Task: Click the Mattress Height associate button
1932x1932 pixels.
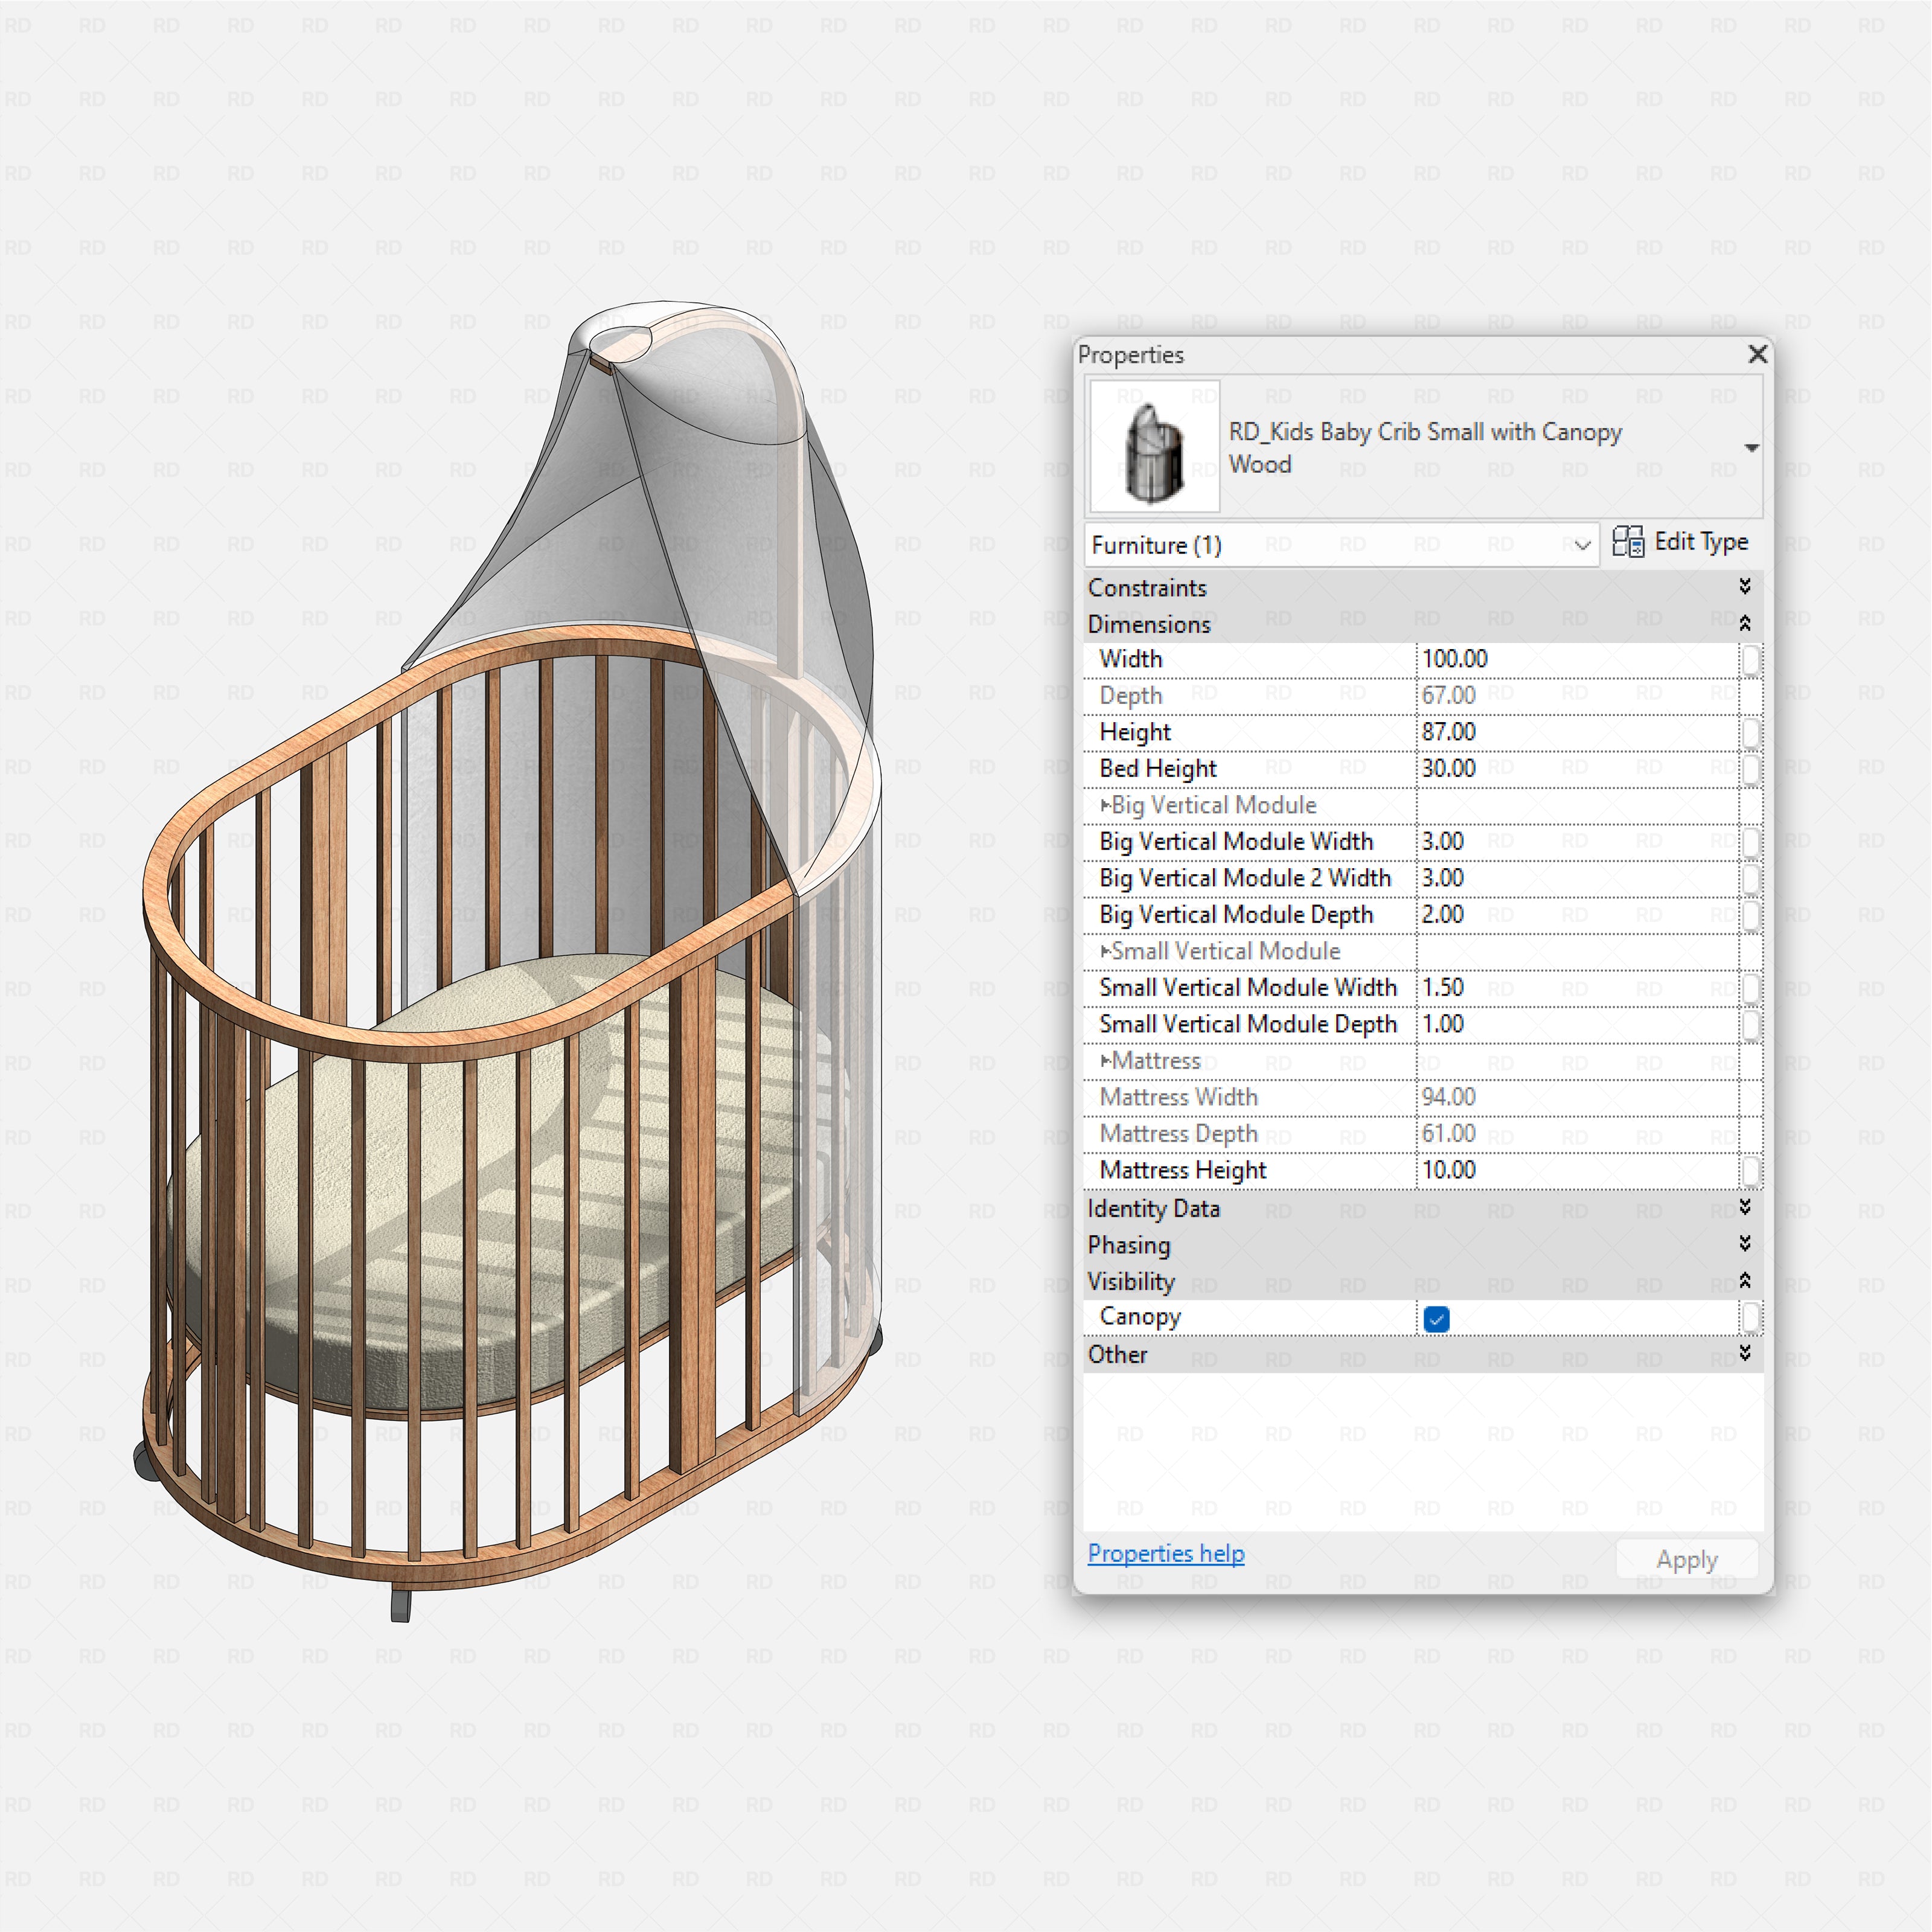Action: coord(1751,1170)
